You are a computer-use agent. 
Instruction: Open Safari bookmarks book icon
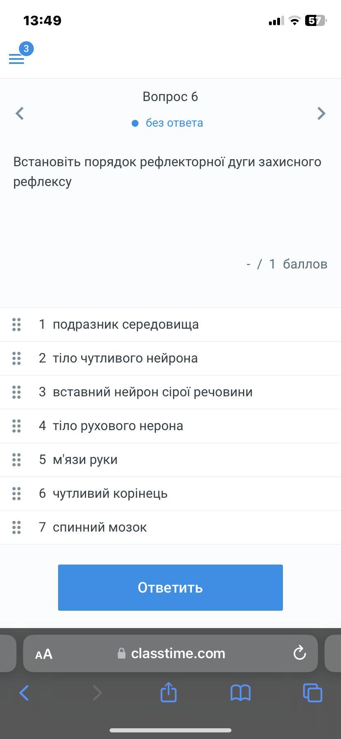point(241,693)
